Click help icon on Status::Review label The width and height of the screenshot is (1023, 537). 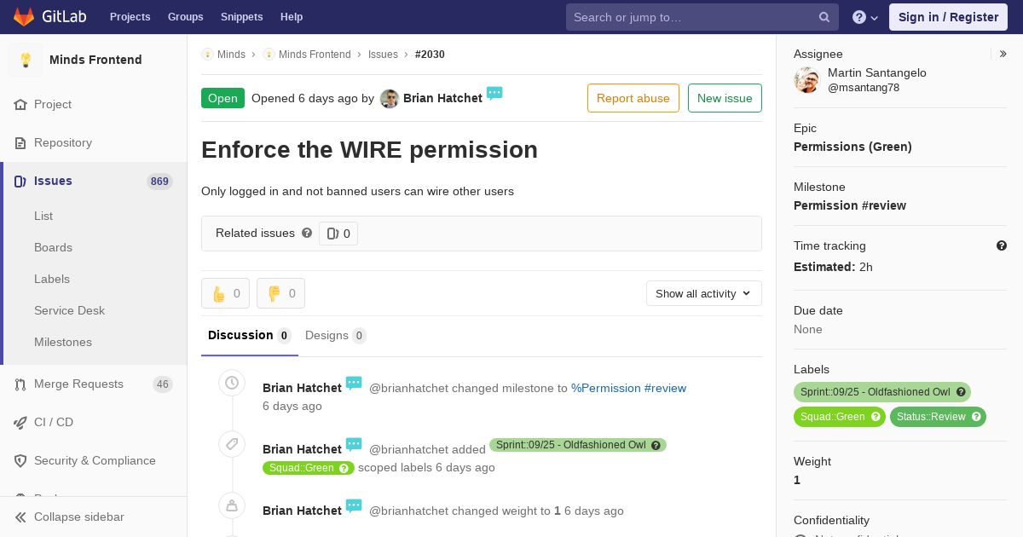click(x=976, y=417)
